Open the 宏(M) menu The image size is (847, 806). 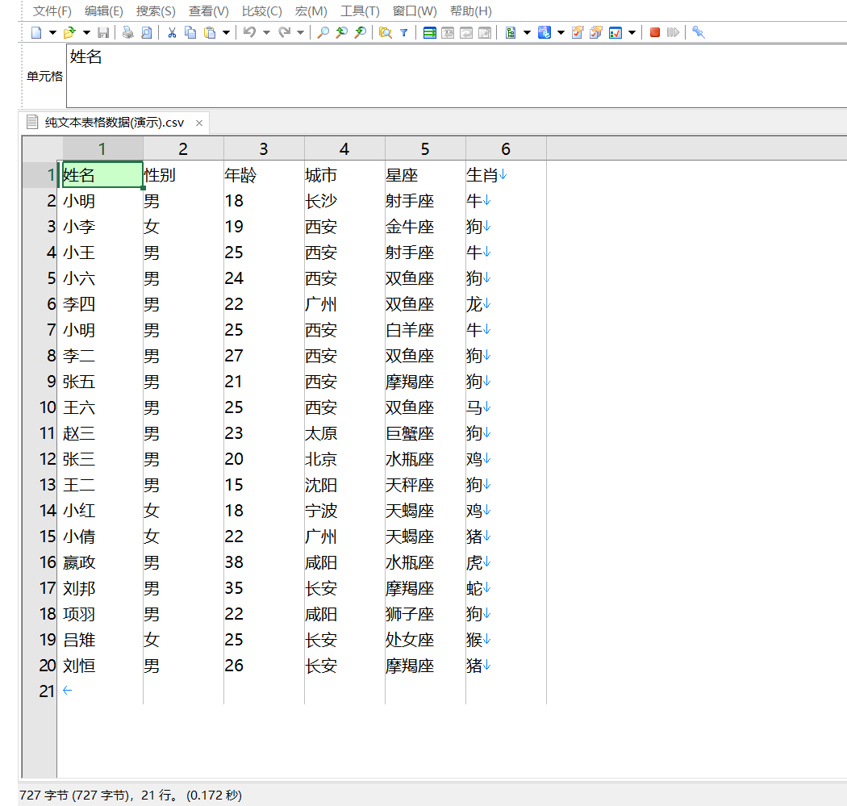click(x=311, y=11)
